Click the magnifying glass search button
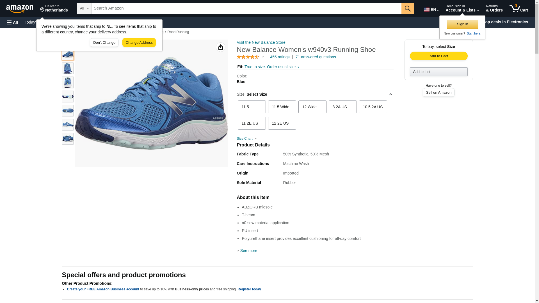Screen dimensions: 539x303 click(x=408, y=8)
